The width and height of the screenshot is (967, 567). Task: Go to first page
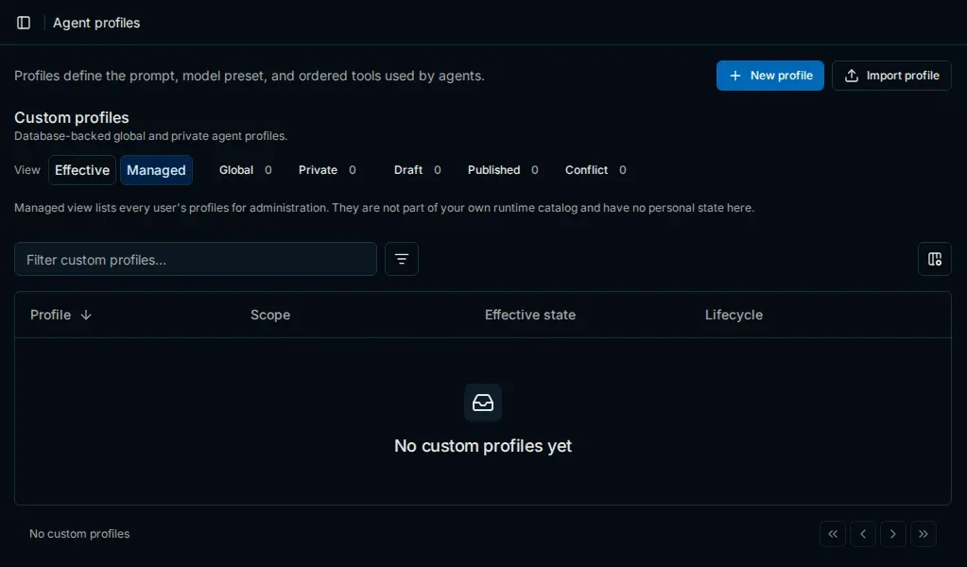(x=833, y=534)
